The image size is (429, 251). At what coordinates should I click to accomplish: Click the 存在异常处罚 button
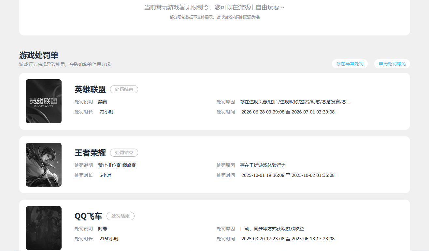350,64
